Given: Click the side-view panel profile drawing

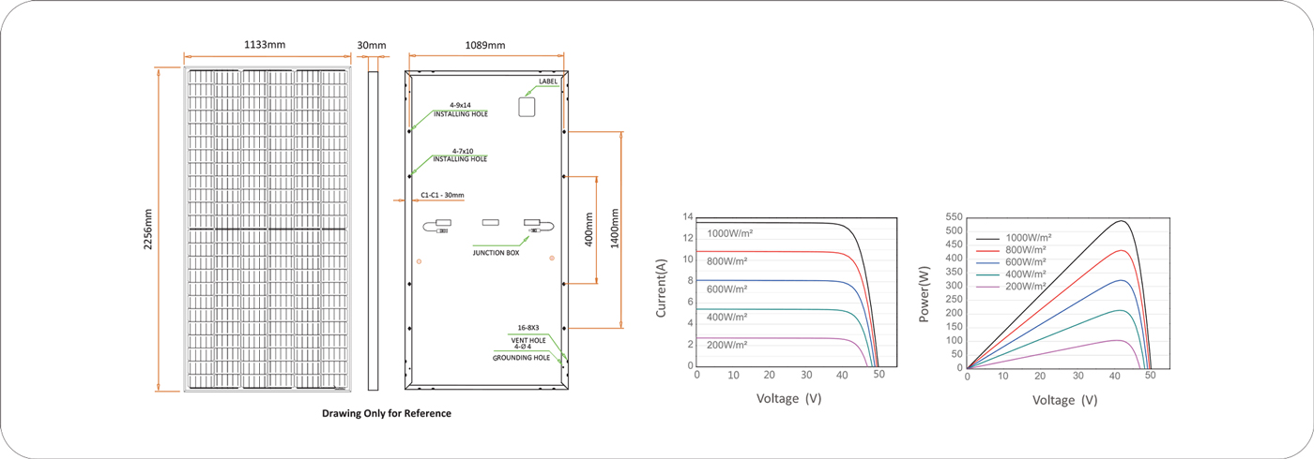Looking at the screenshot, I should click(x=372, y=229).
